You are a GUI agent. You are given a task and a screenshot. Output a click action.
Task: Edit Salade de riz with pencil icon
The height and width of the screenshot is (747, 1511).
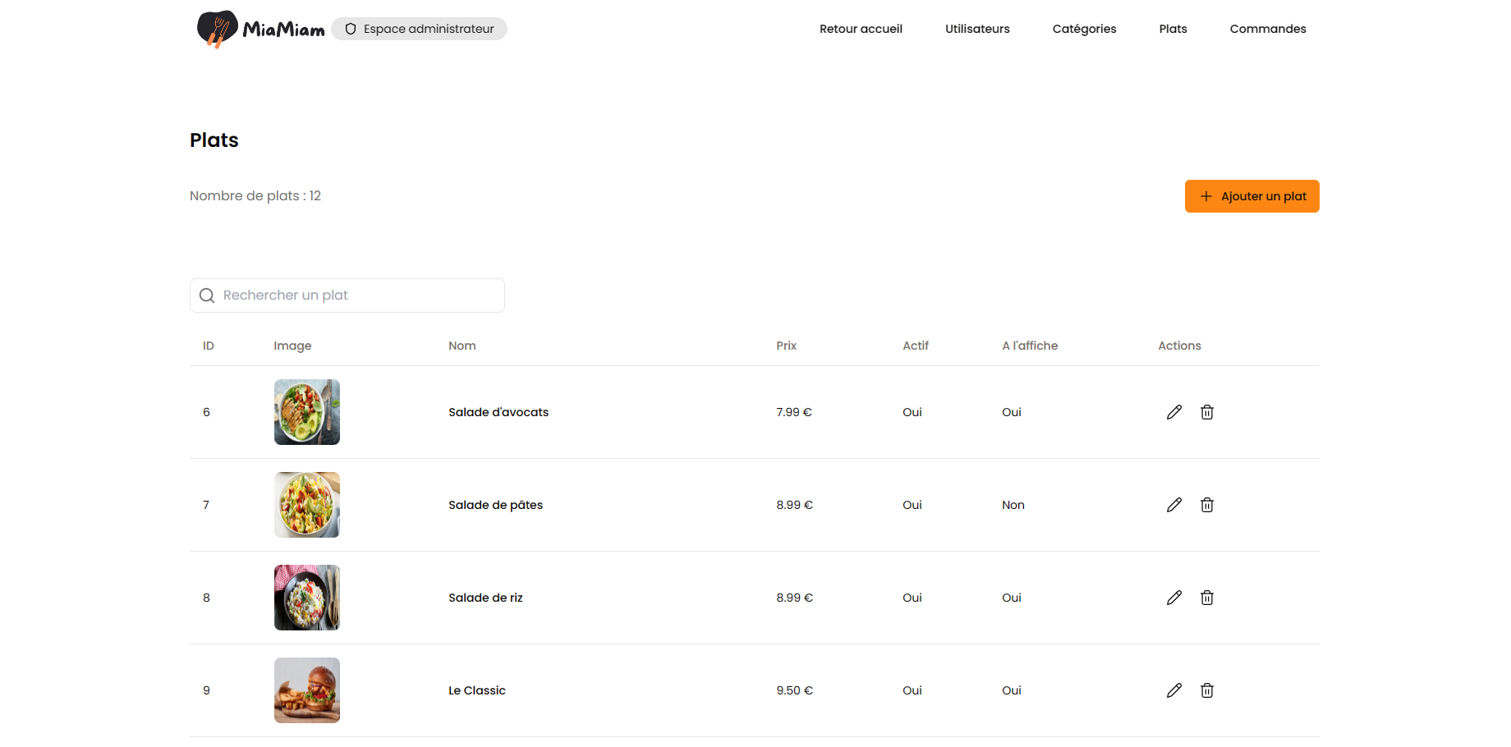tap(1174, 598)
